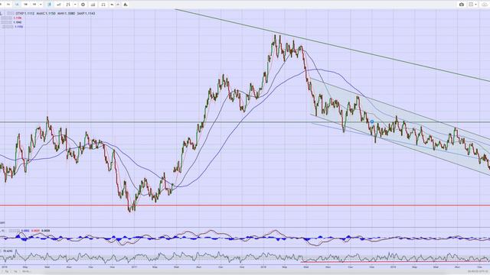Select the red horizontal support line
The width and height of the screenshot is (490, 275).
coord(245,205)
